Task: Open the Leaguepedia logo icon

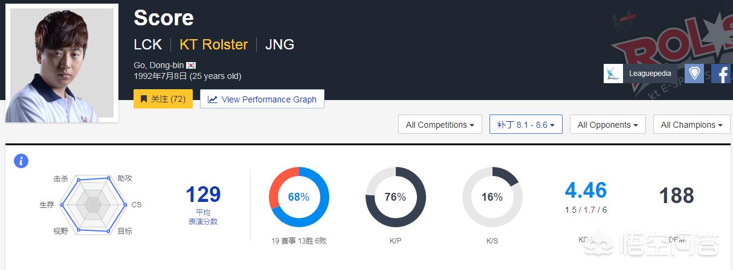Action: pyautogui.click(x=613, y=74)
